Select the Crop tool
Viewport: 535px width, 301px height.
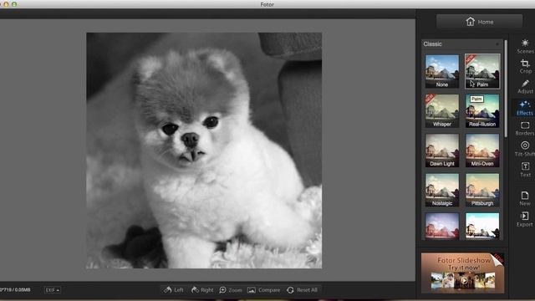tap(525, 67)
